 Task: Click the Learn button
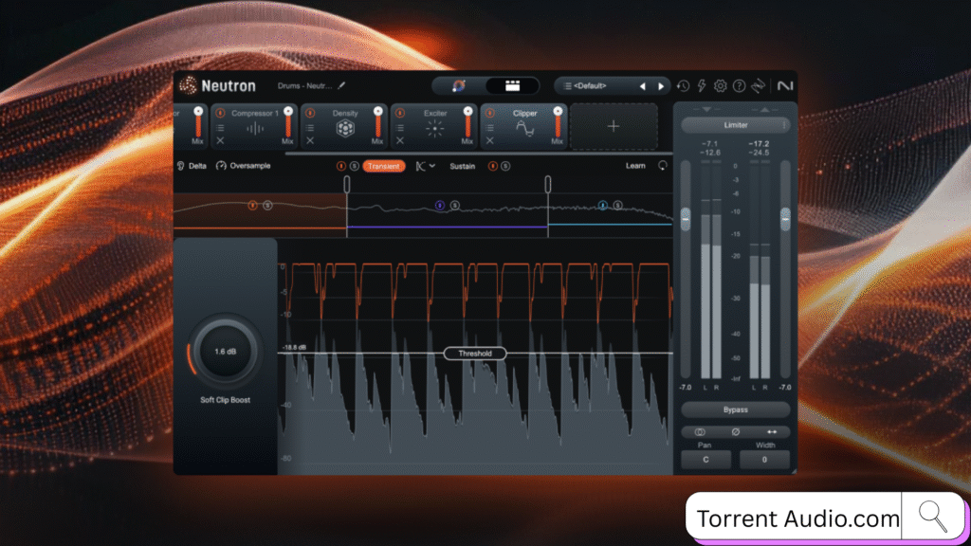[636, 166]
